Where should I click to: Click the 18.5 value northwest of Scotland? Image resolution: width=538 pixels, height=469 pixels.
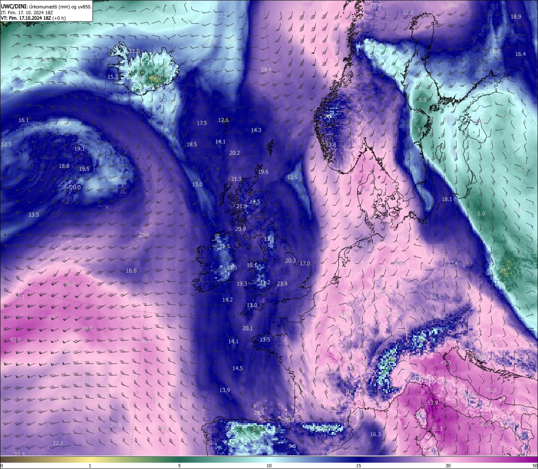coord(192,144)
